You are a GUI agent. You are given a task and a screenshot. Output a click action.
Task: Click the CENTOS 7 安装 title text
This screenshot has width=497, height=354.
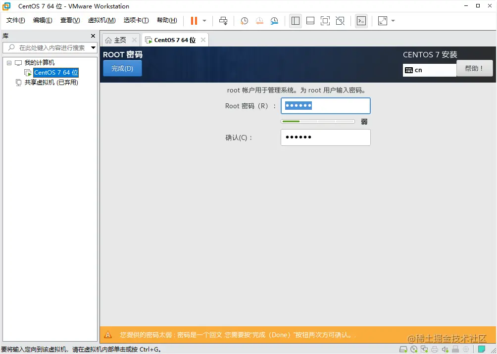[430, 54]
